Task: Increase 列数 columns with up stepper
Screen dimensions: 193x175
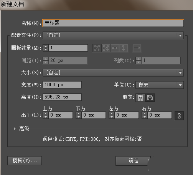Action: (x=139, y=59)
